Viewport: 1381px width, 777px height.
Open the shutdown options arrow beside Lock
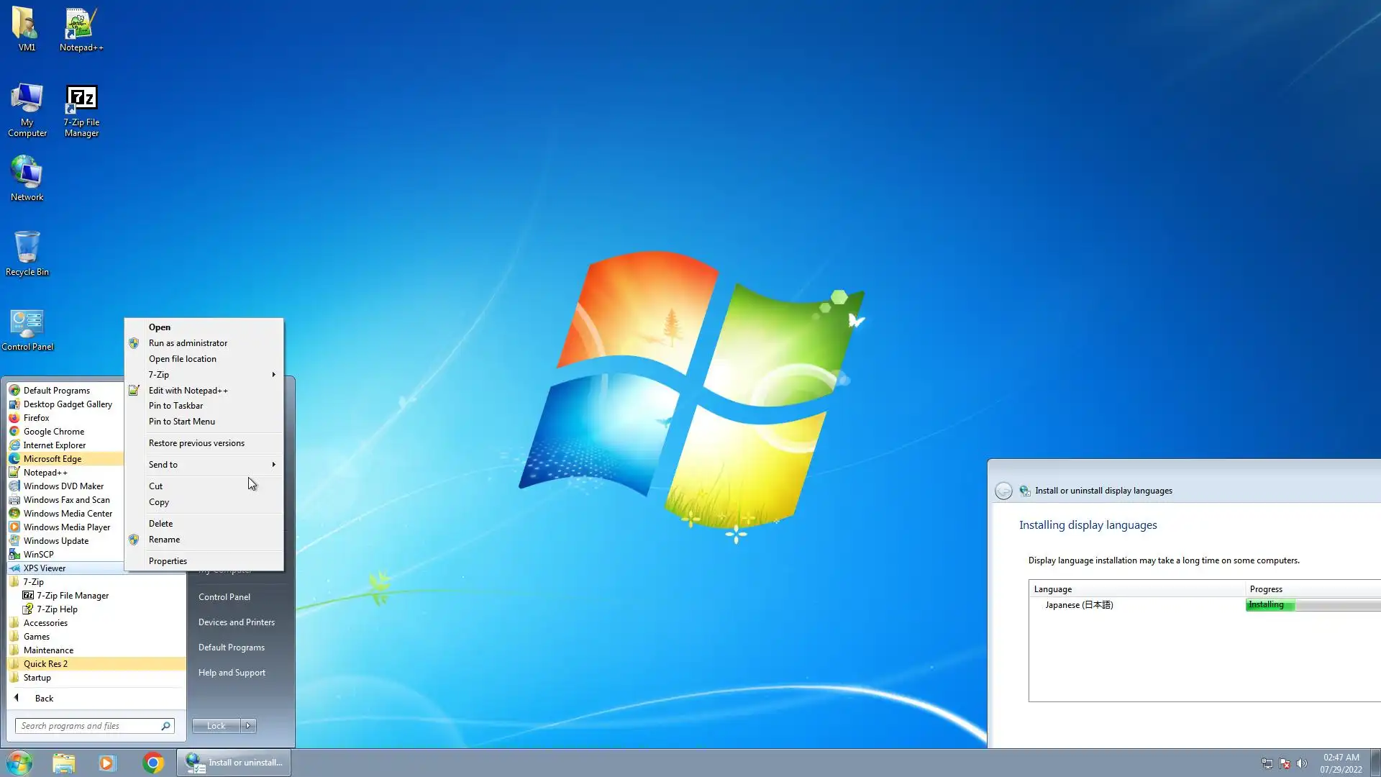click(248, 726)
